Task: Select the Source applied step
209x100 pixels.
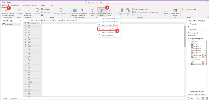Action: [x=198, y=42]
